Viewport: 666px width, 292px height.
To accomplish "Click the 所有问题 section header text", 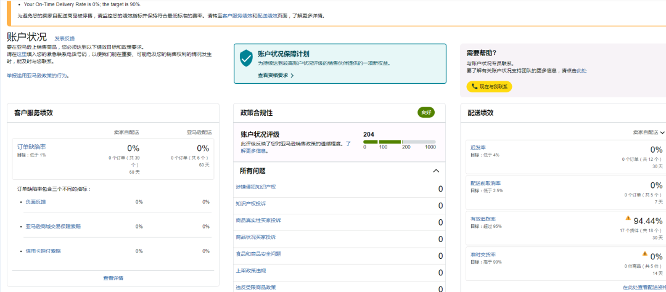I will pos(253,171).
